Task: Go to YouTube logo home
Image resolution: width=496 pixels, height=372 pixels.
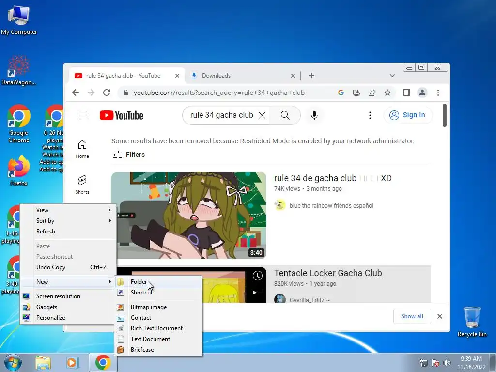Action: click(122, 115)
